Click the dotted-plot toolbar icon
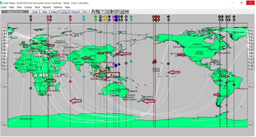The image size is (256, 137). tap(117, 12)
